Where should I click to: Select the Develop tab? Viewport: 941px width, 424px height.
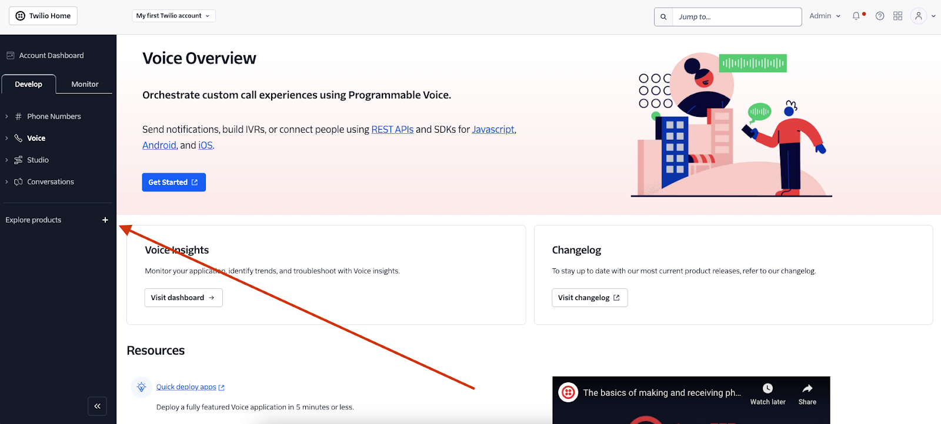pyautogui.click(x=28, y=84)
